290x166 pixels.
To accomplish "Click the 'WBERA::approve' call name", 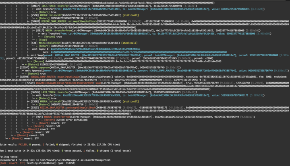I will [40, 68].
